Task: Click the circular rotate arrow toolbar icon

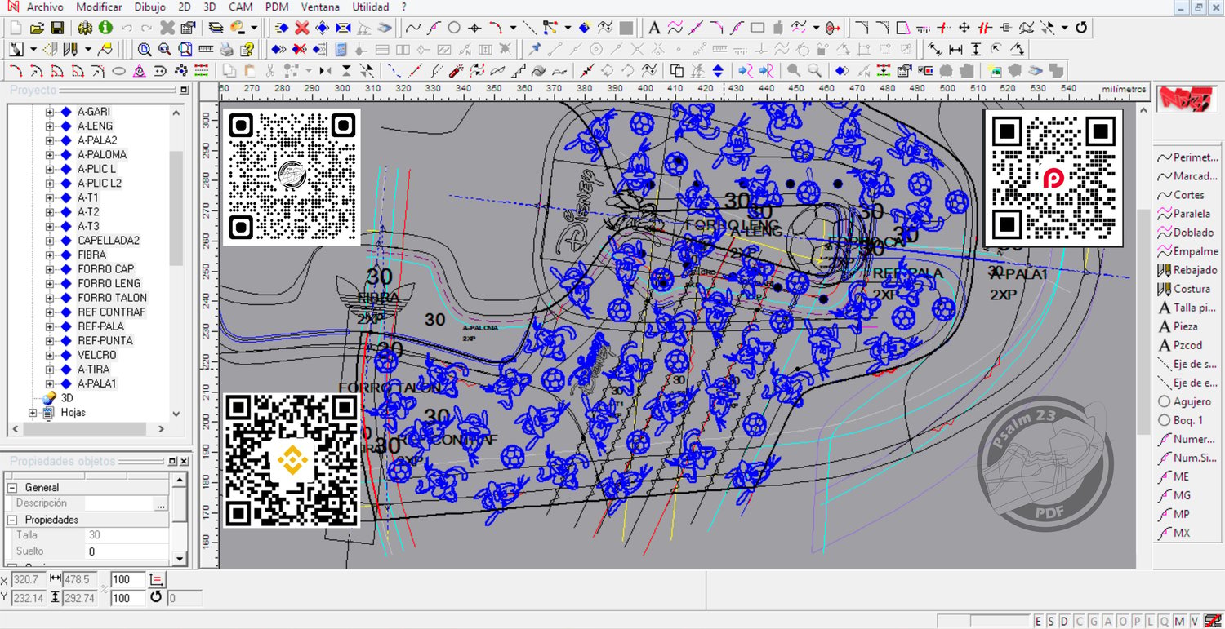Action: [x=1081, y=28]
